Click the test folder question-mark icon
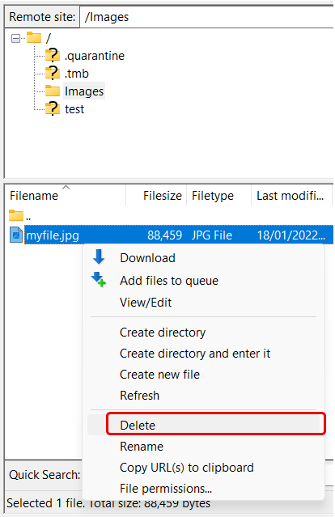 pos(53,108)
